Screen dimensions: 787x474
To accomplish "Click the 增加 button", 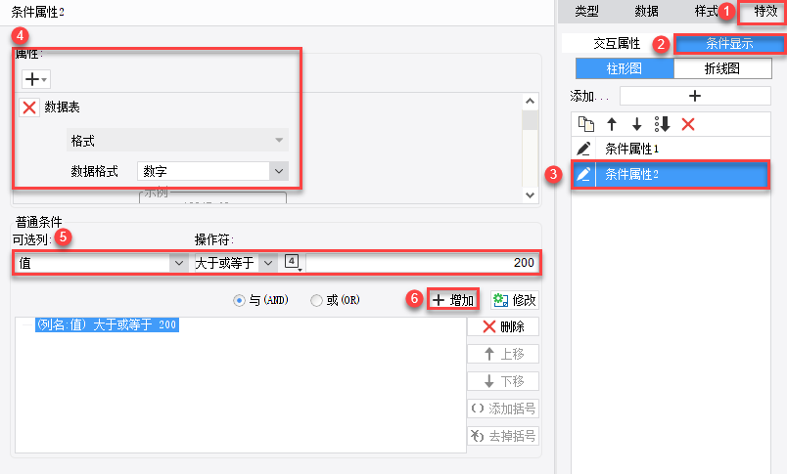I will (453, 300).
